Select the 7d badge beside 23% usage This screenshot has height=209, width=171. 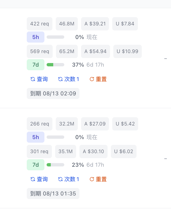tap(36, 165)
